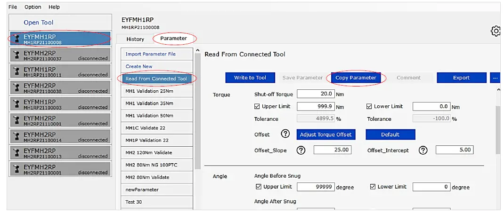This screenshot has width=504, height=213.
Task: Open the settings gear icon
Action: [x=496, y=31]
